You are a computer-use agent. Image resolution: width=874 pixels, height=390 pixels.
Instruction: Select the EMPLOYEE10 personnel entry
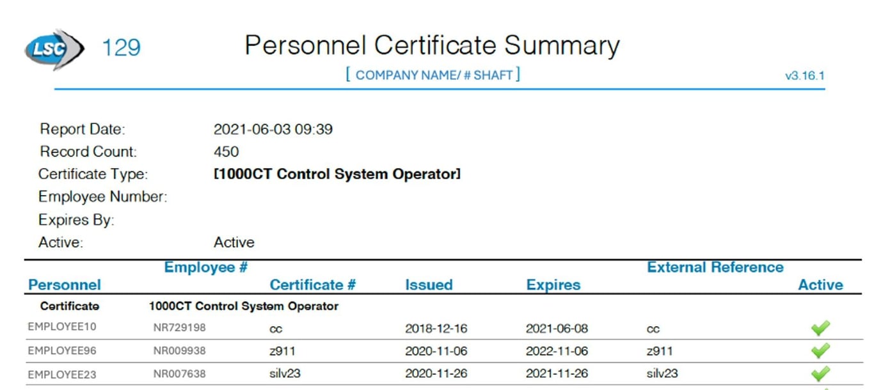click(62, 327)
